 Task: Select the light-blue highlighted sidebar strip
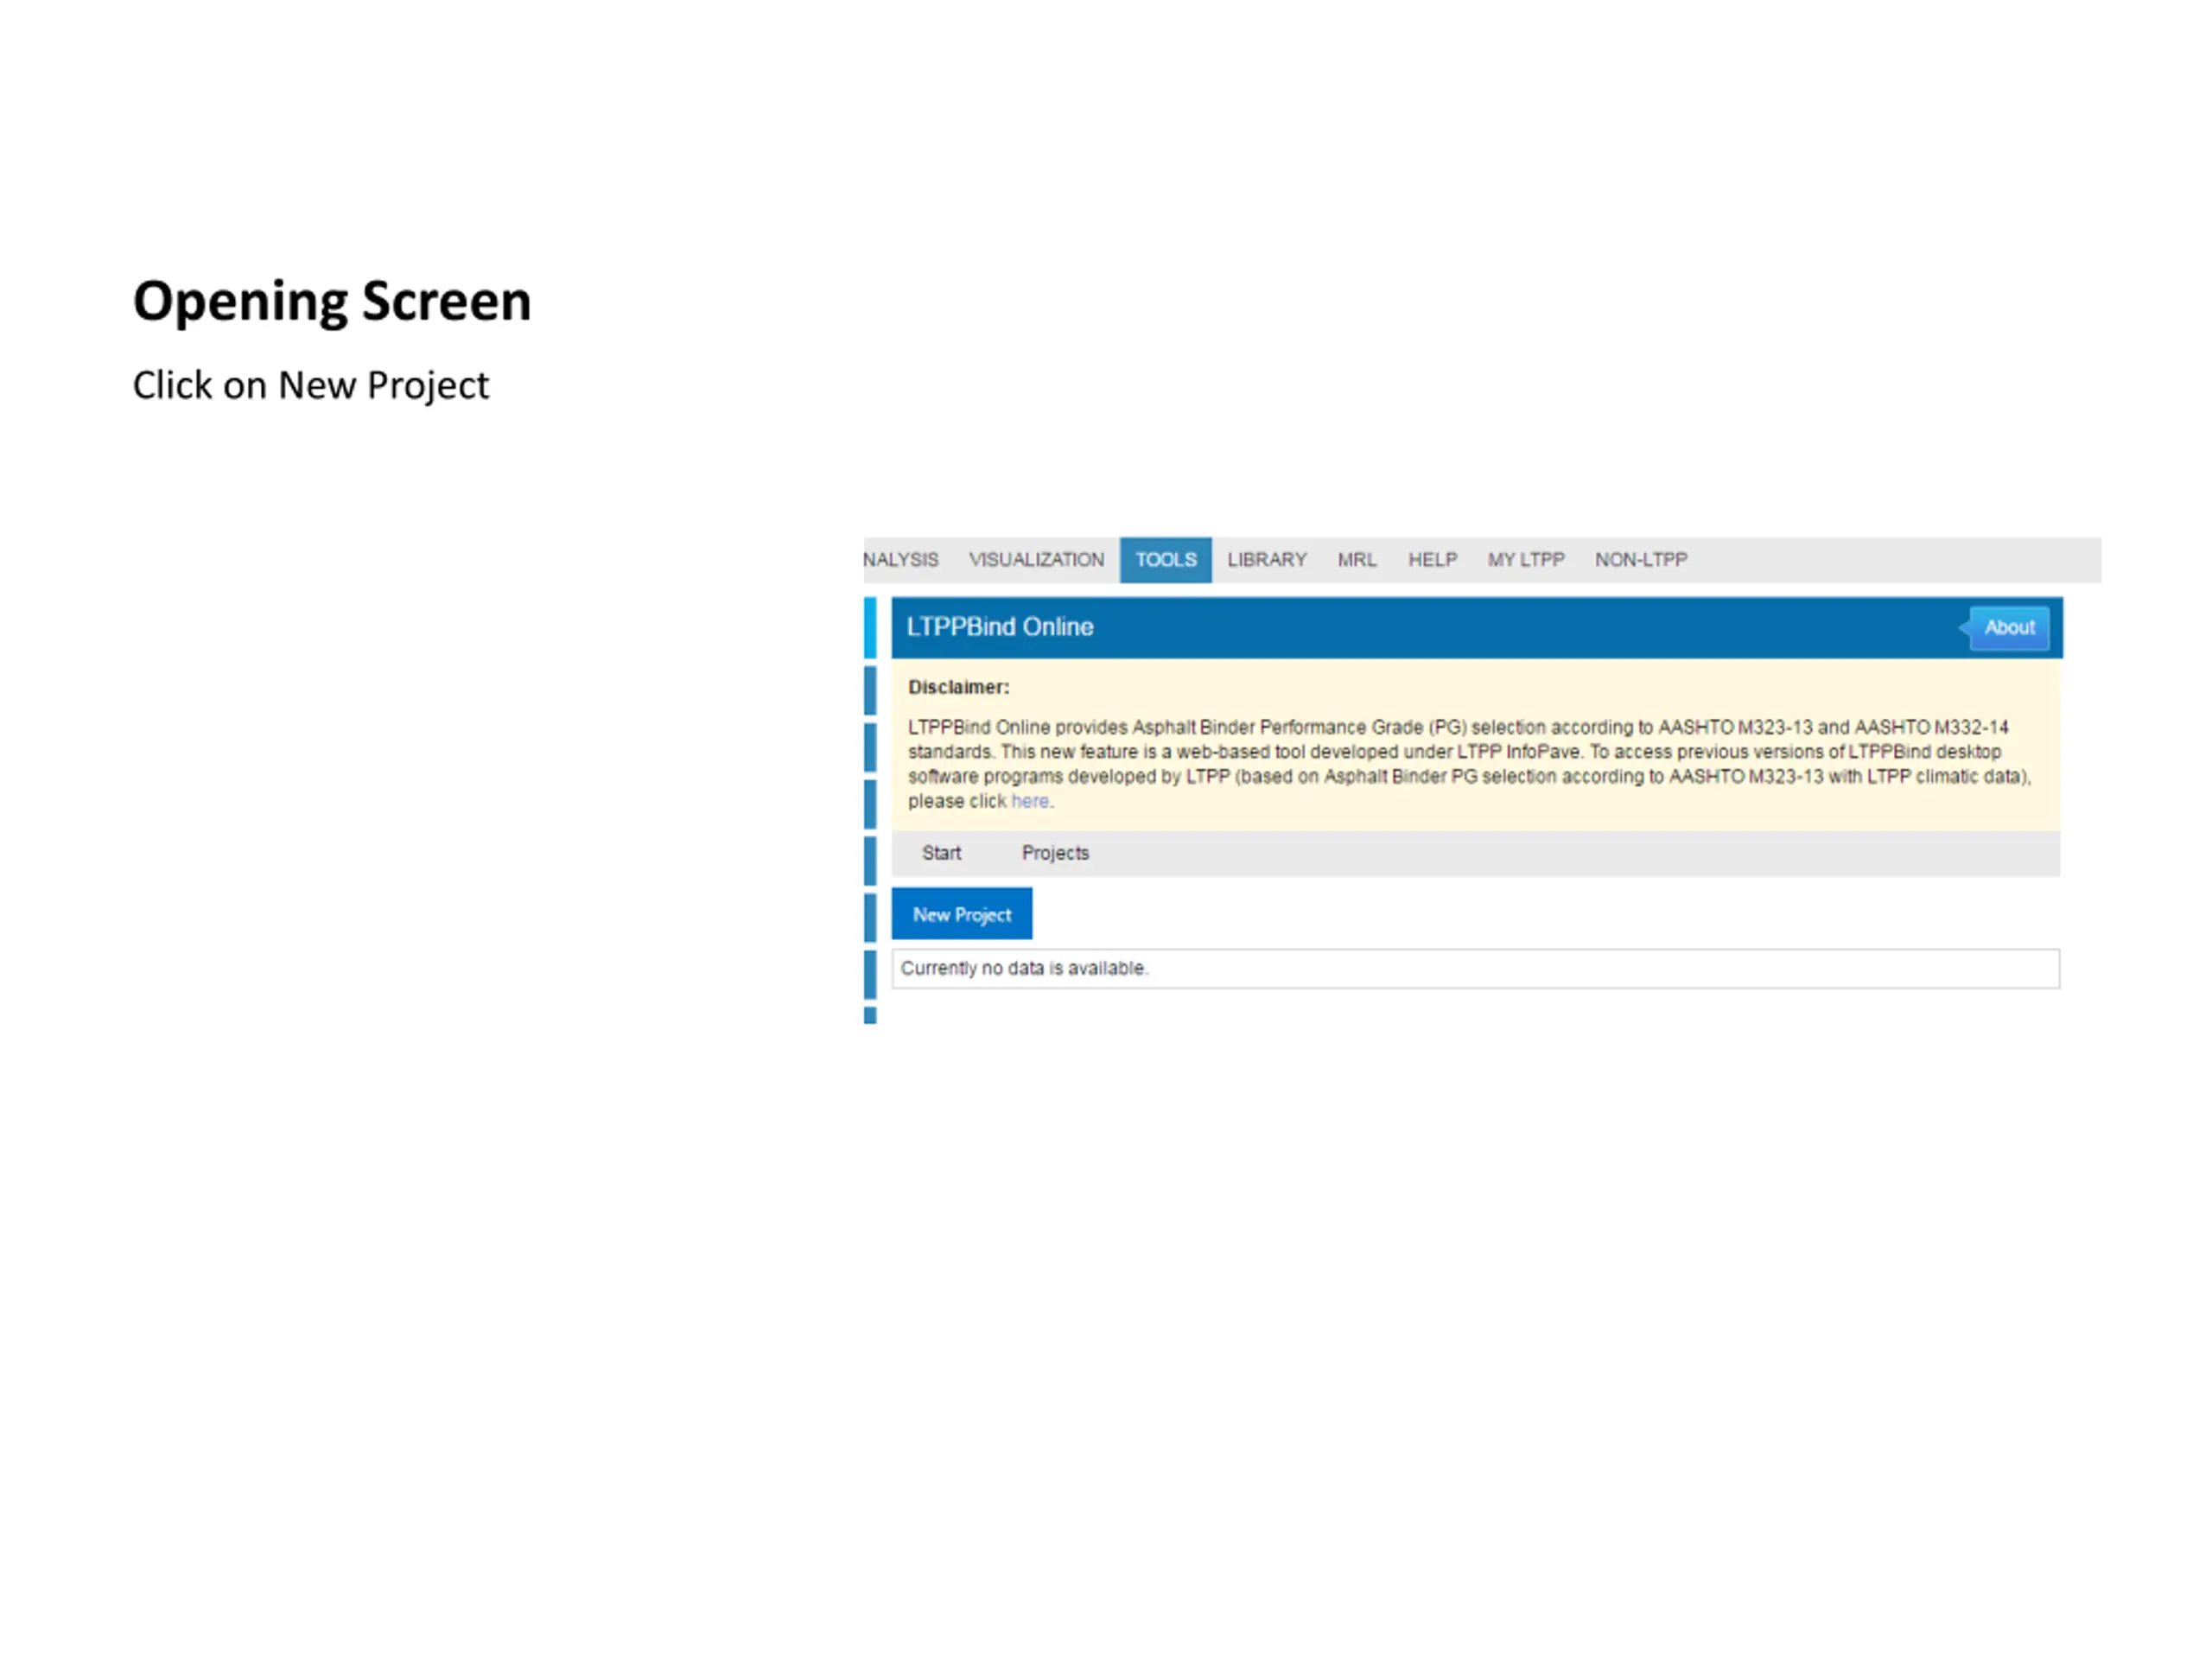coord(870,627)
